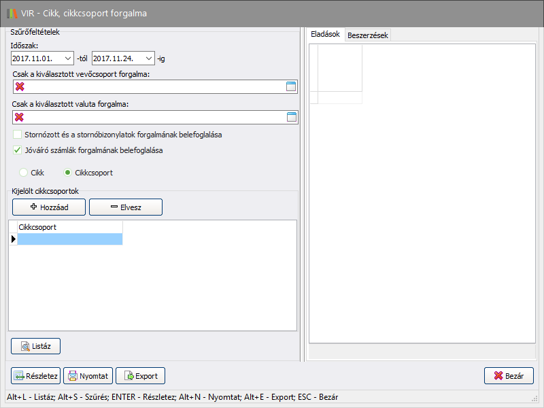Switch to the Eladások tab
This screenshot has width=544, height=408.
pos(325,34)
